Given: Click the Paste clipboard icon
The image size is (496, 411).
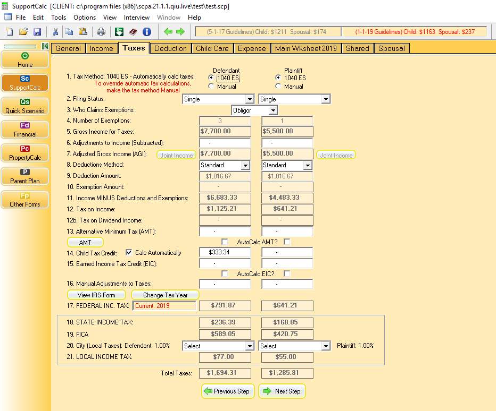Looking at the screenshot, I should pos(83,31).
